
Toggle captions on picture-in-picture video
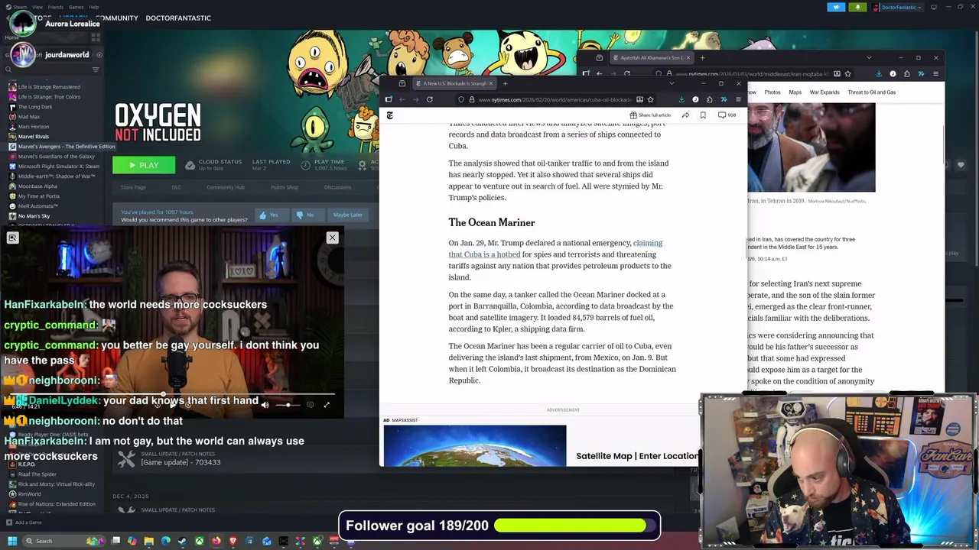(x=310, y=405)
